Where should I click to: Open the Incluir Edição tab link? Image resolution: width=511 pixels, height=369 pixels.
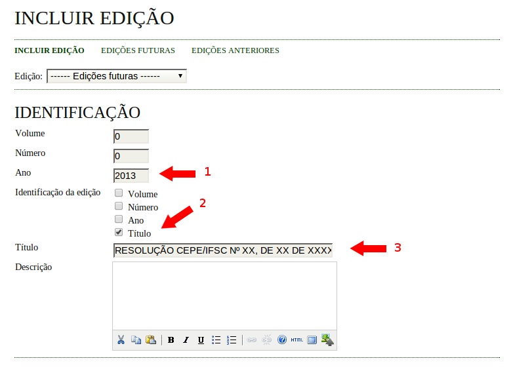pos(49,50)
